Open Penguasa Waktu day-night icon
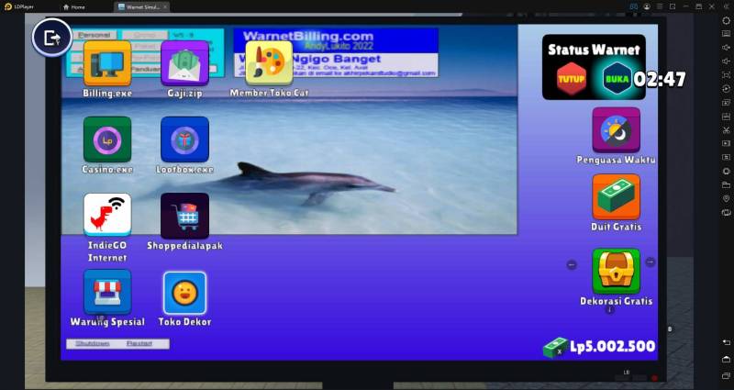The width and height of the screenshot is (734, 390). point(616,130)
